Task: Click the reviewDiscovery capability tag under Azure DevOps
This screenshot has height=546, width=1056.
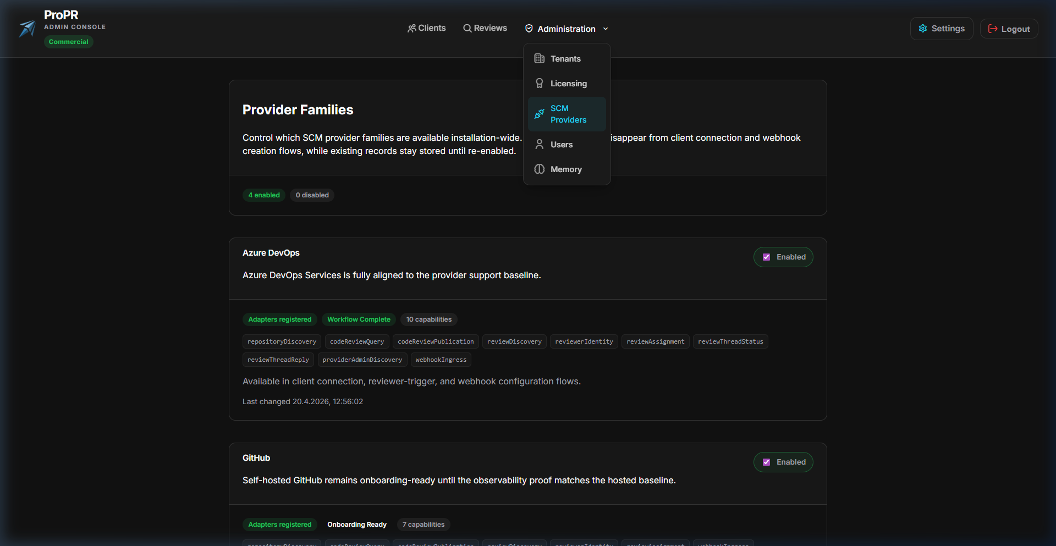Action: tap(514, 341)
